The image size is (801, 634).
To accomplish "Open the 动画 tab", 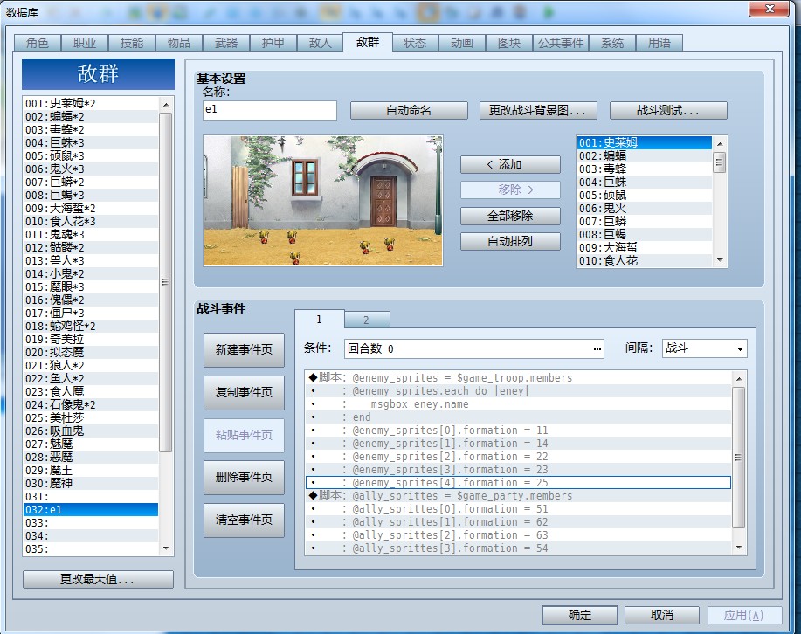I will tap(462, 43).
